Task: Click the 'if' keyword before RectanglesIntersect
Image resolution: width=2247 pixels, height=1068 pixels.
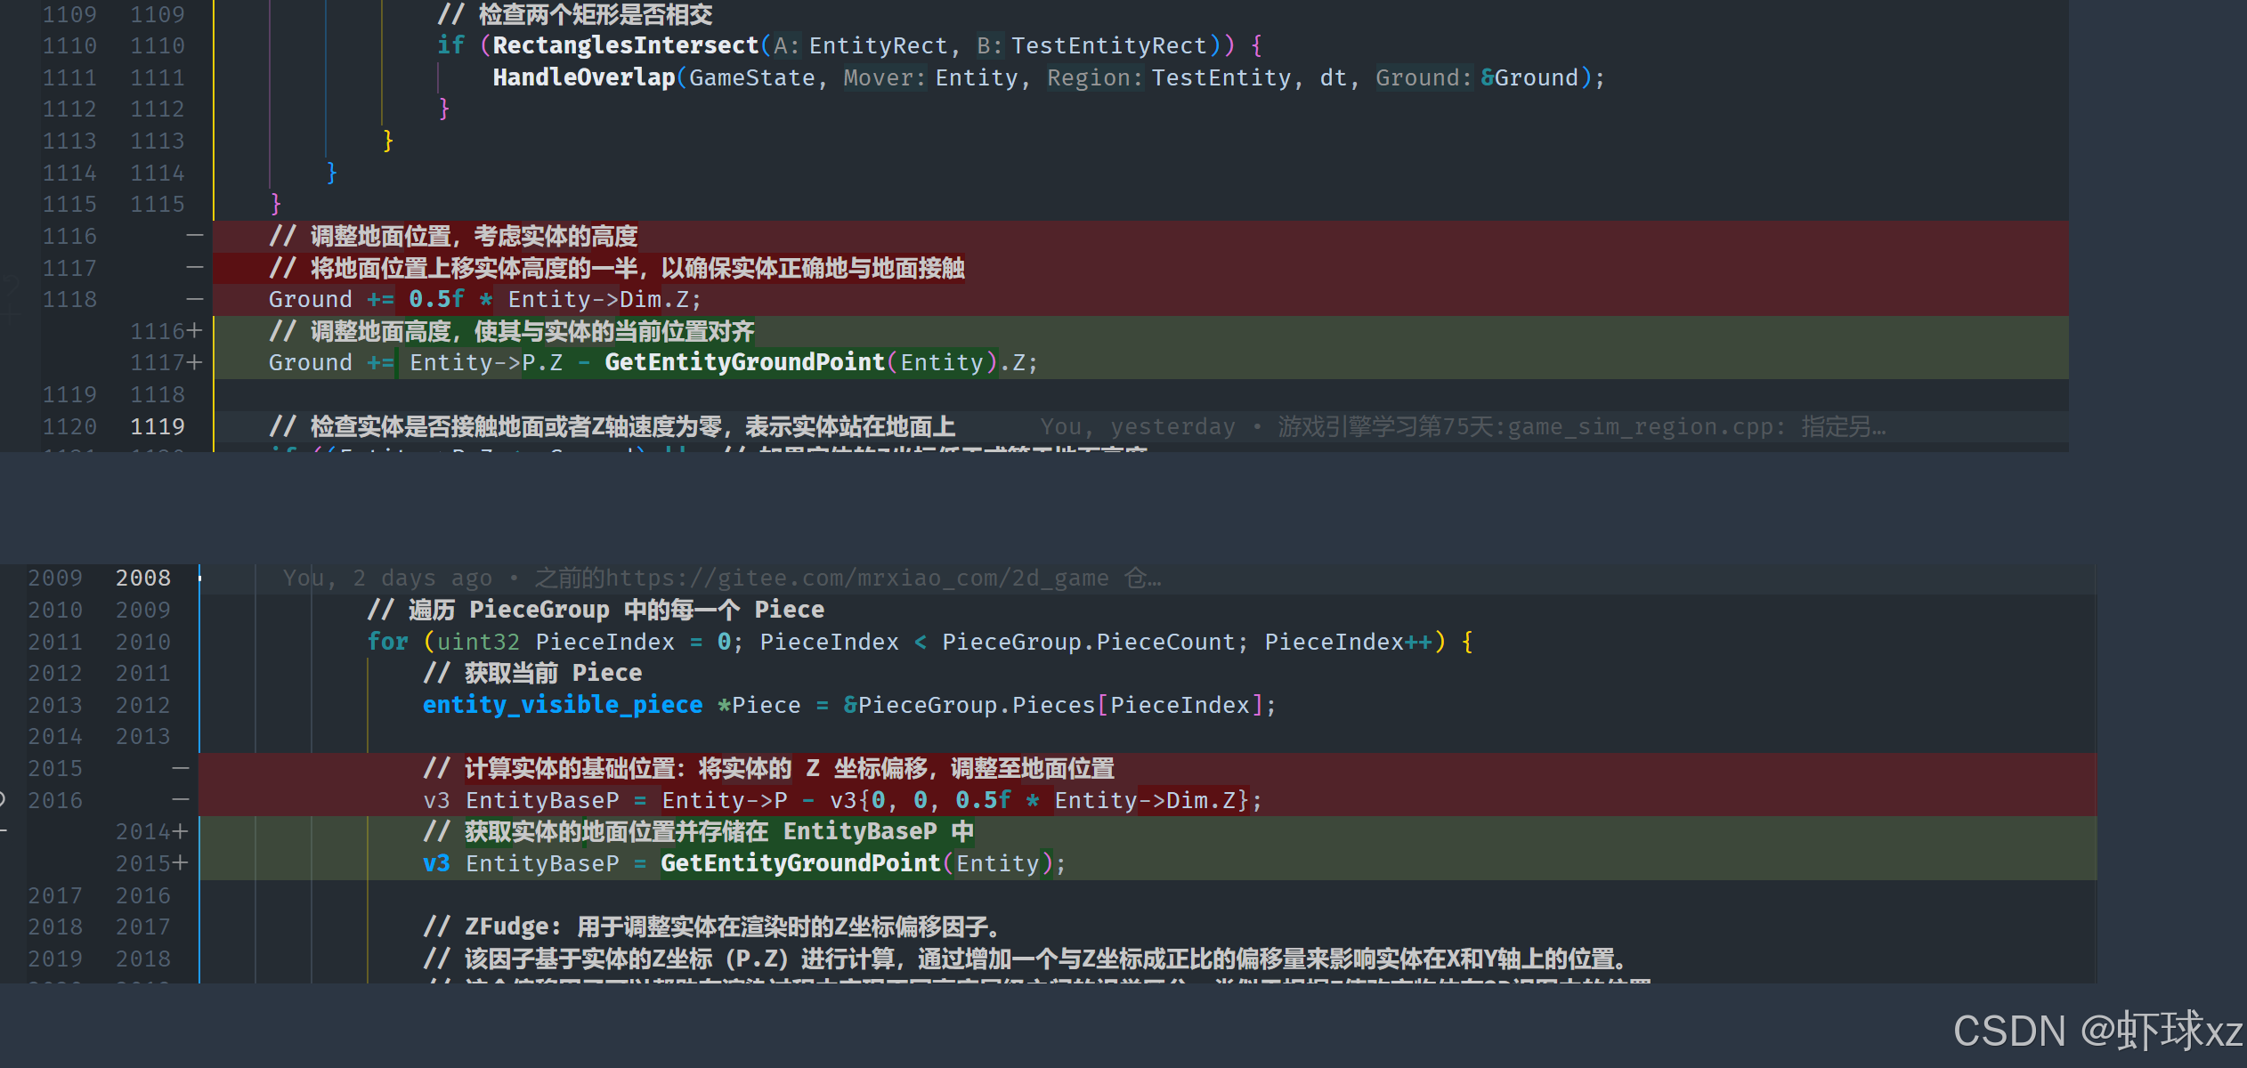Action: click(x=450, y=45)
